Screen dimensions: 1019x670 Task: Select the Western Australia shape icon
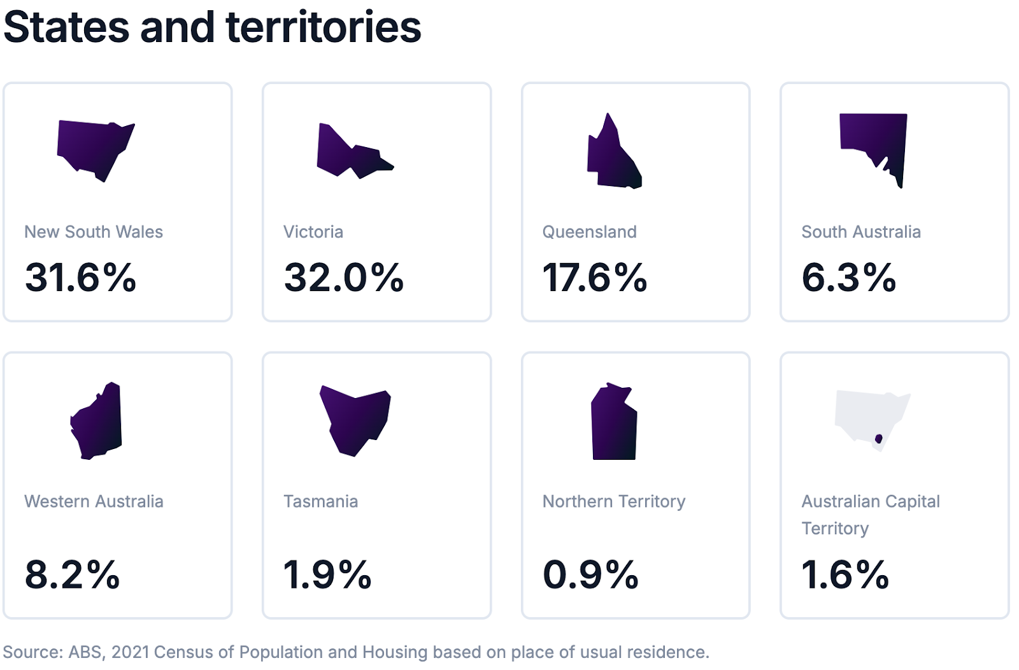[96, 421]
